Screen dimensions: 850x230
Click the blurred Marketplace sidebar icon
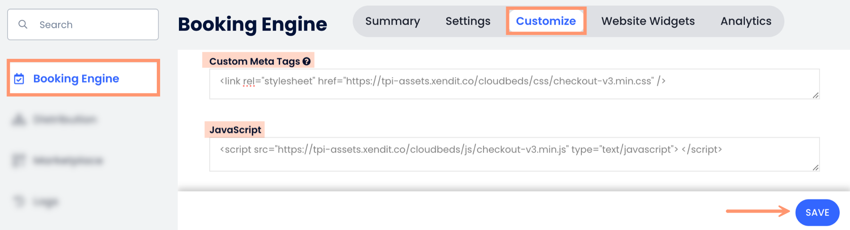[19, 161]
